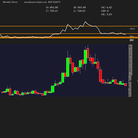
Task: Click the Monthly Charts title text
Action: [10, 2]
